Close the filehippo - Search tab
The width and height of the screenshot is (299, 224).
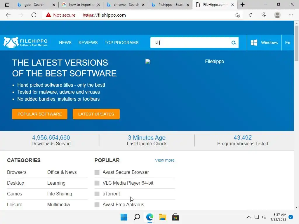tap(188, 5)
